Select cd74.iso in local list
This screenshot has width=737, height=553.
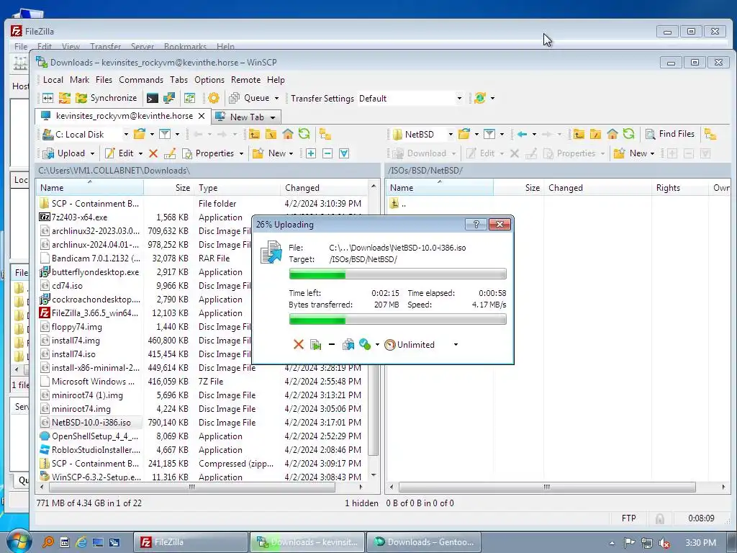tap(67, 285)
